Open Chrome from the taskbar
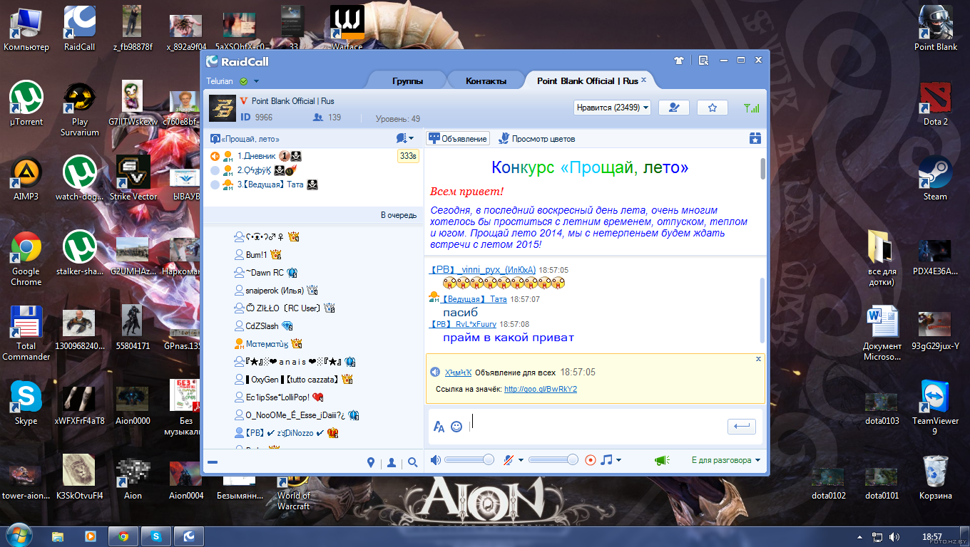This screenshot has width=970, height=547. click(x=123, y=536)
